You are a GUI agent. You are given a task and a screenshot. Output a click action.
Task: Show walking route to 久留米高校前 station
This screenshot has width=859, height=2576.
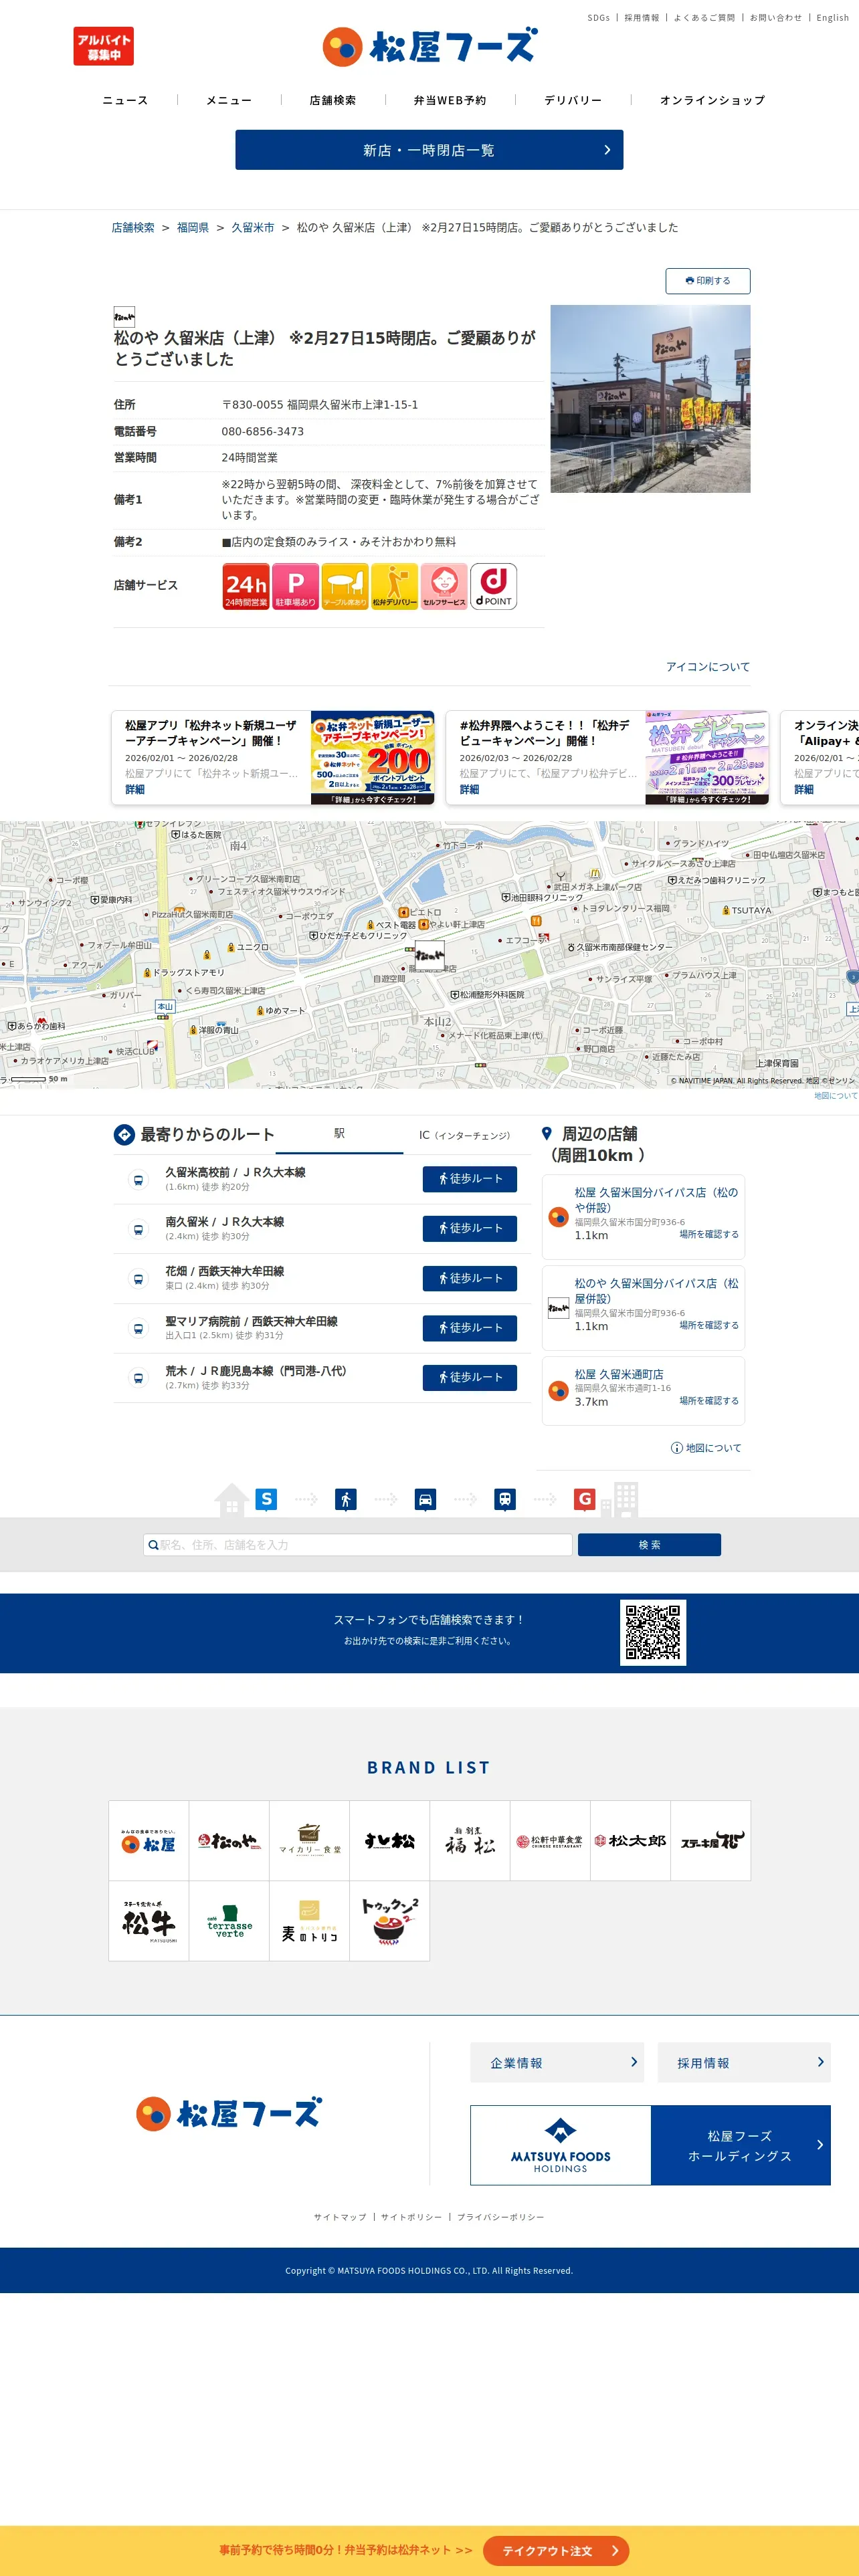click(x=470, y=1179)
